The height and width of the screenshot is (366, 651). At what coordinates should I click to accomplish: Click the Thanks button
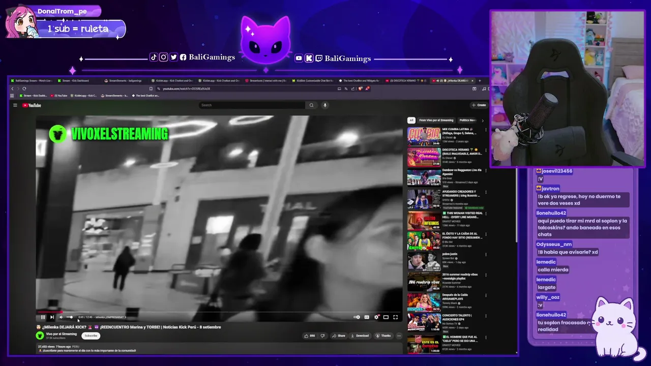[383, 335]
